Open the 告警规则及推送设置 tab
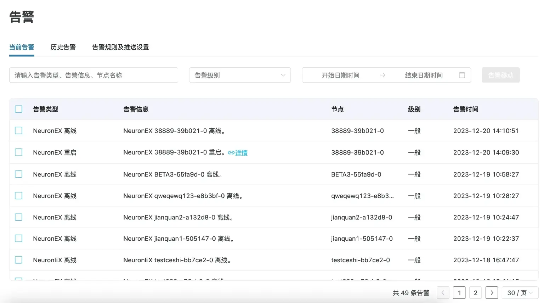The image size is (544, 303). 120,47
